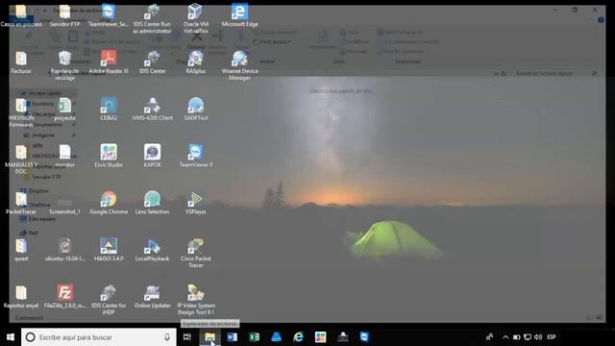The height and width of the screenshot is (346, 615).
Task: Open IP Video System Design Tool 9.1
Action: point(196,300)
